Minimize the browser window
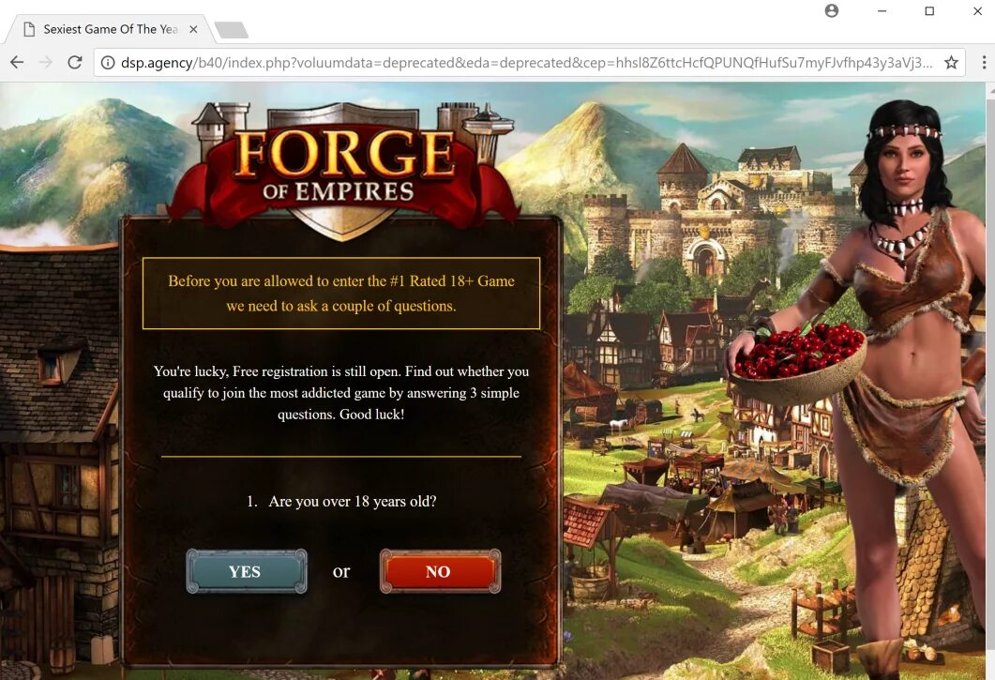This screenshot has width=995, height=680. pyautogui.click(x=882, y=11)
